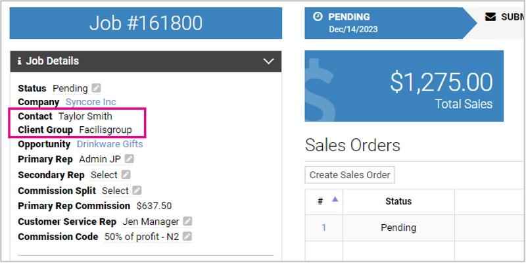Click the edit pencil next to Secondary Rep
Viewport: 526px width, 263px height.
pyautogui.click(x=126, y=175)
